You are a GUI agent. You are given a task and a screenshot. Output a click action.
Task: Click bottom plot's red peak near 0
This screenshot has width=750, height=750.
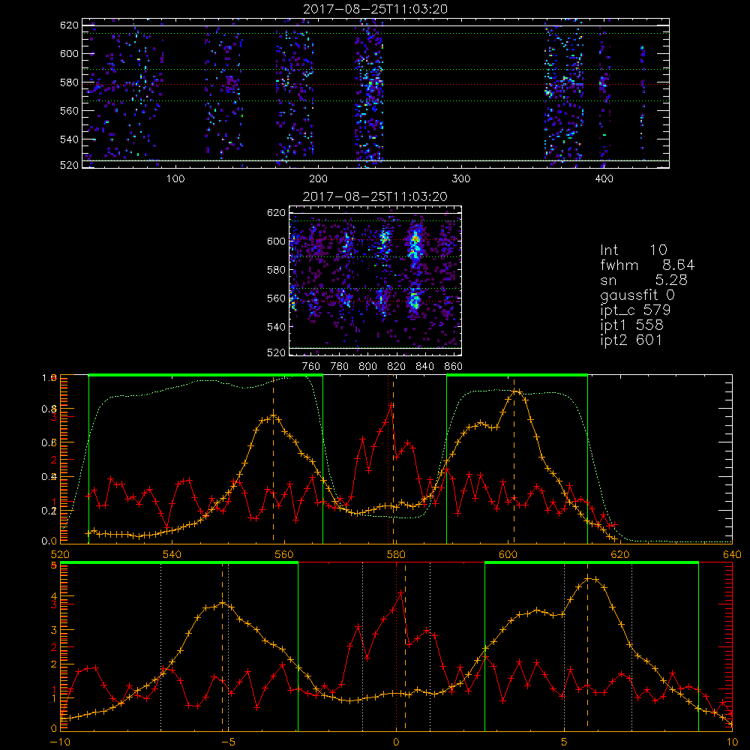pos(400,593)
